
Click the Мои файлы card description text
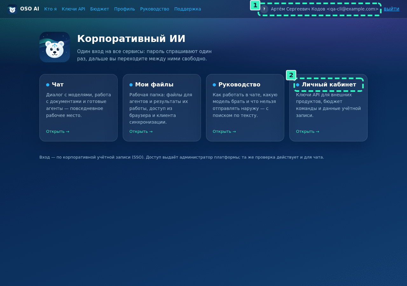point(162,108)
